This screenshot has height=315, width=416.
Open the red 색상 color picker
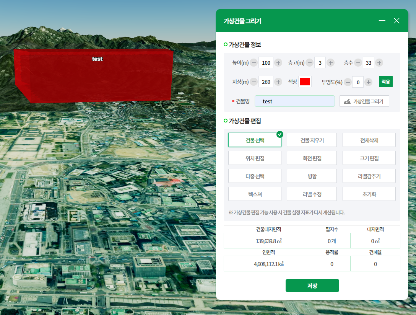coord(305,82)
